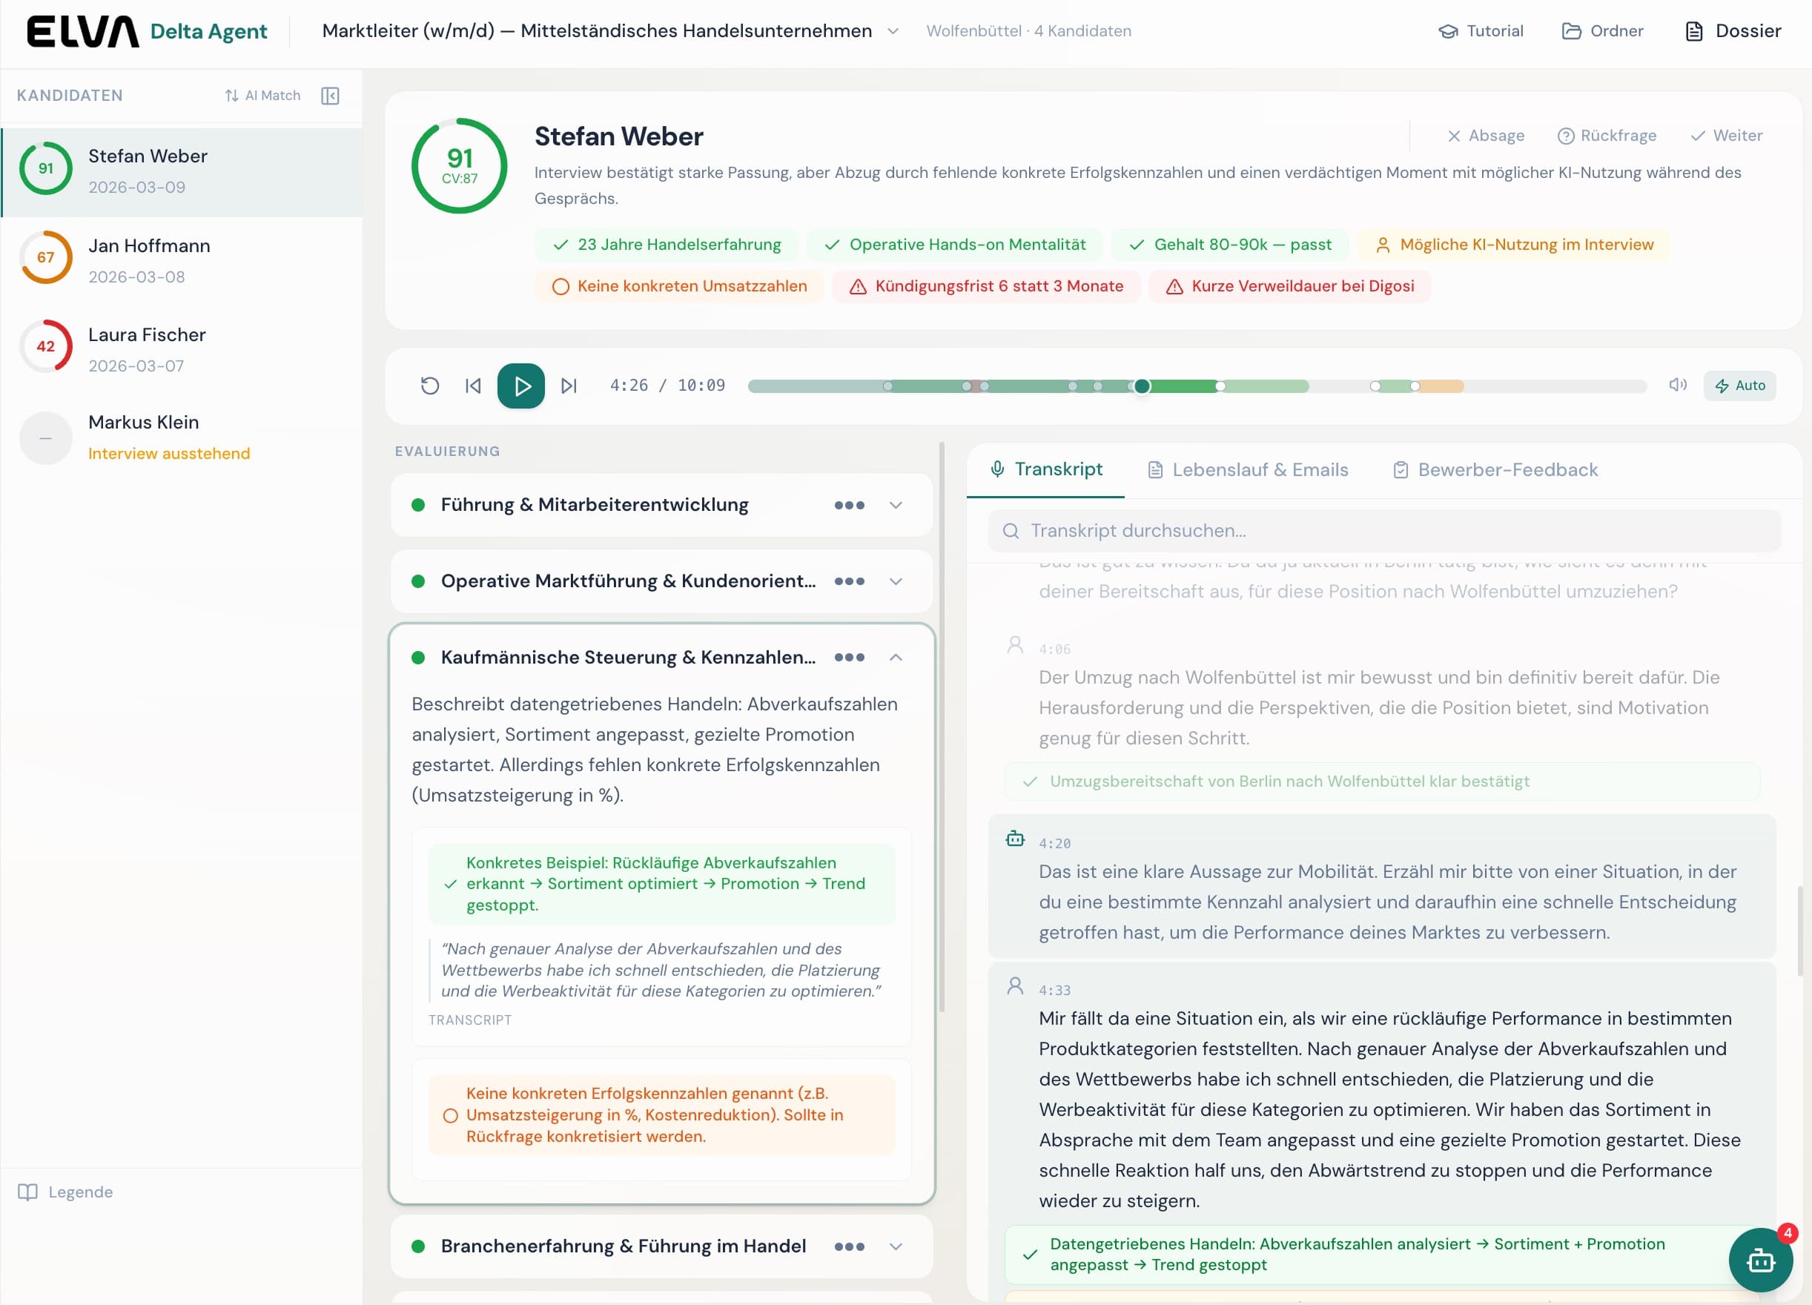Click the volume speaker icon
The image size is (1812, 1305).
[1677, 385]
